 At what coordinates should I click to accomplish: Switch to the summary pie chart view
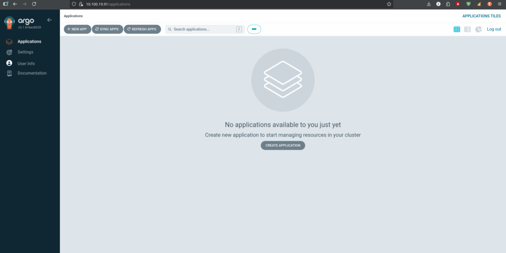(x=478, y=29)
